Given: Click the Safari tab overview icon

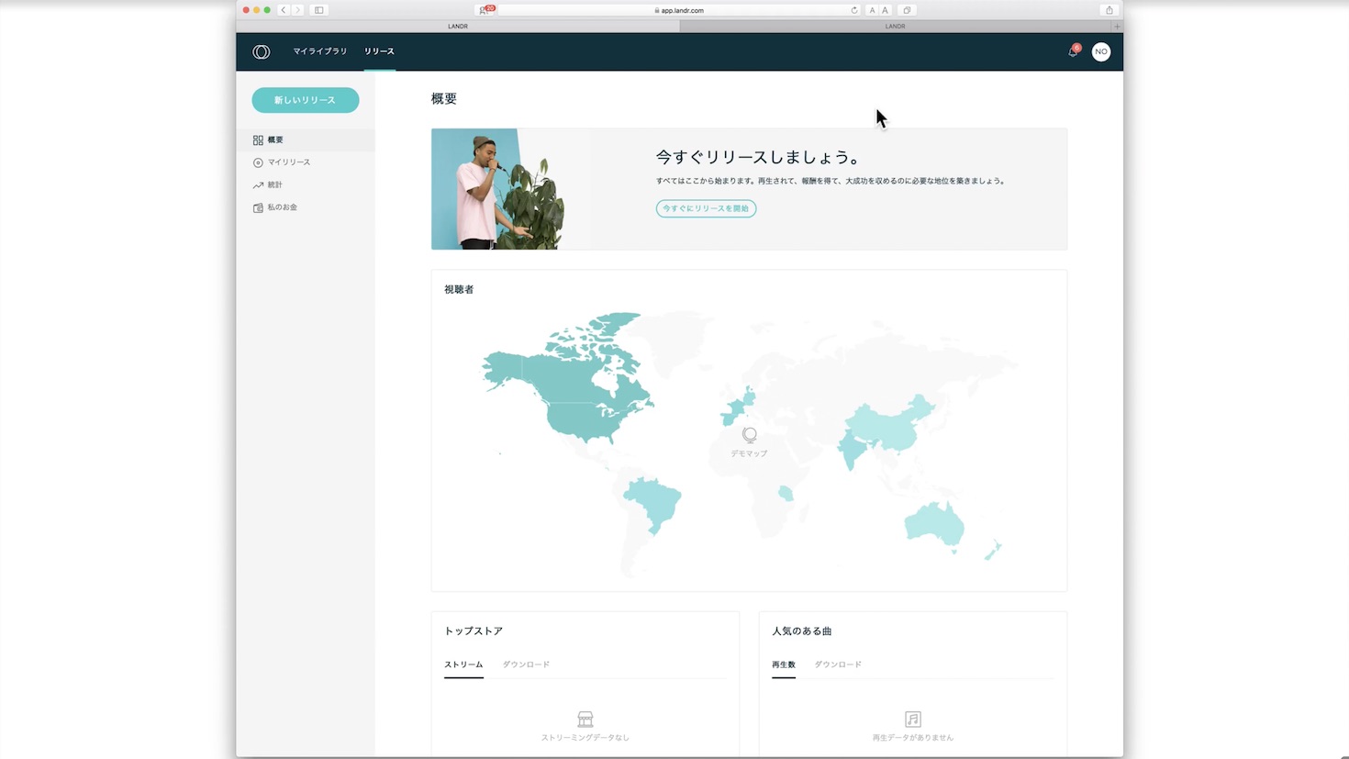Looking at the screenshot, I should pos(907,10).
